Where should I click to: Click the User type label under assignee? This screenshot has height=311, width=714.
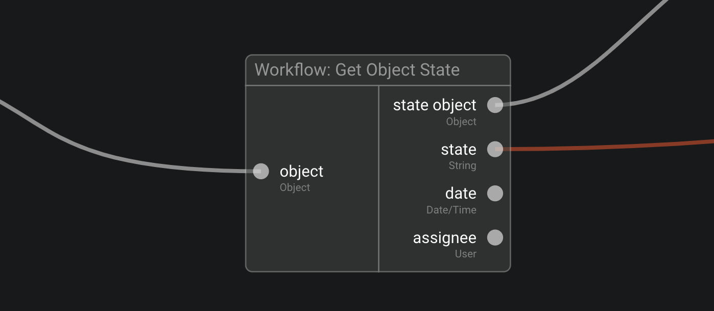point(466,254)
